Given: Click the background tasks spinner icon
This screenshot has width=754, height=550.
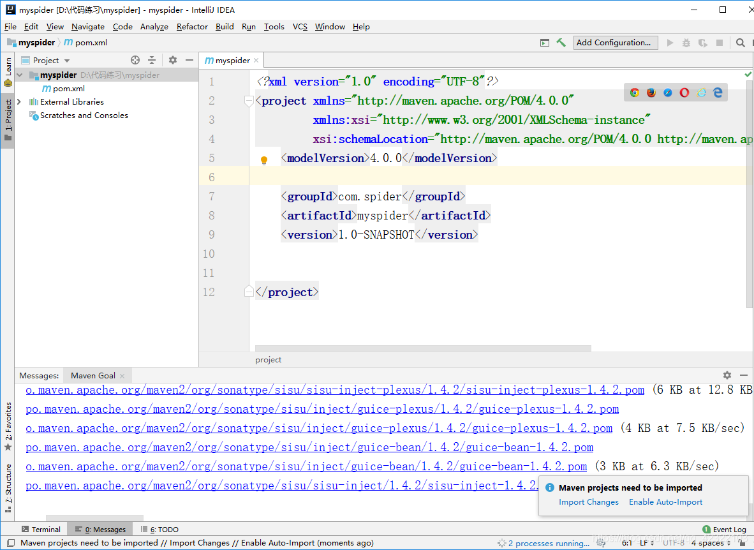Looking at the screenshot, I should tap(501, 543).
